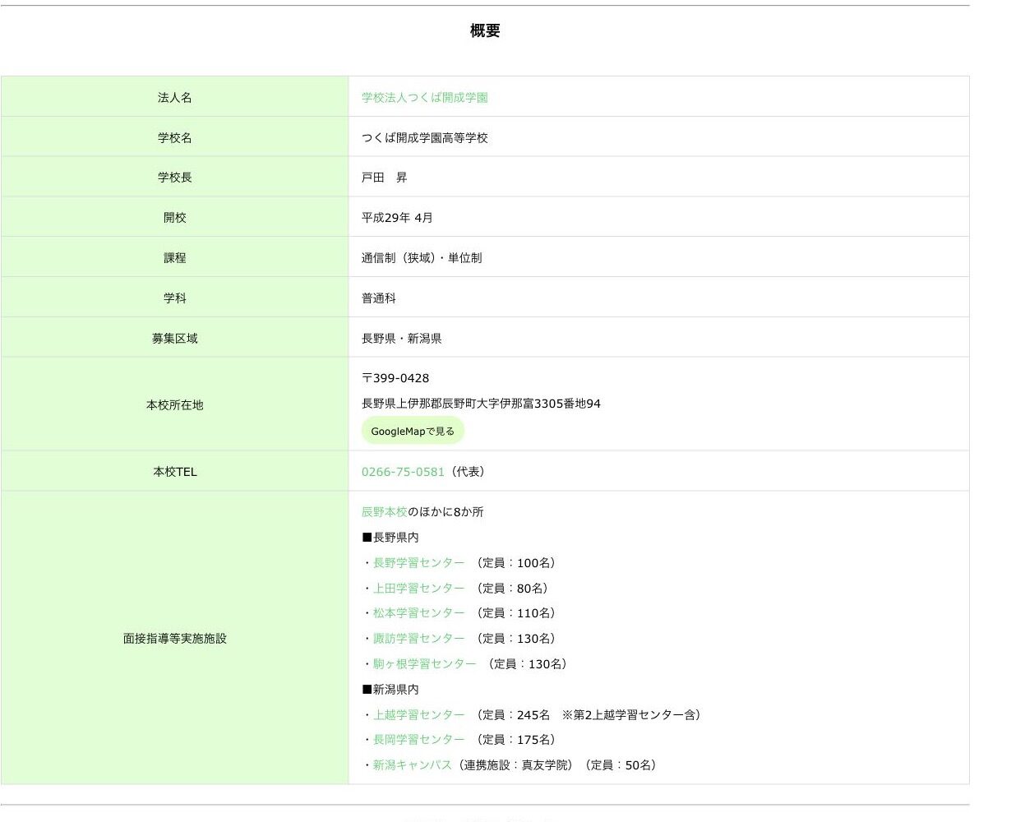Open the 学校法人つくば開成学園 link
This screenshot has height=822, width=1011.
coord(425,97)
